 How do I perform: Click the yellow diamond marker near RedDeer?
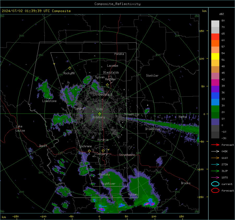pyautogui.click(x=108, y=85)
